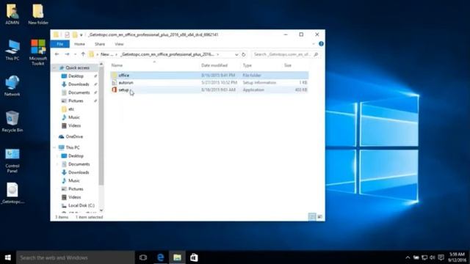The width and height of the screenshot is (470, 264).
Task: Select the setup application file
Action: click(209, 89)
